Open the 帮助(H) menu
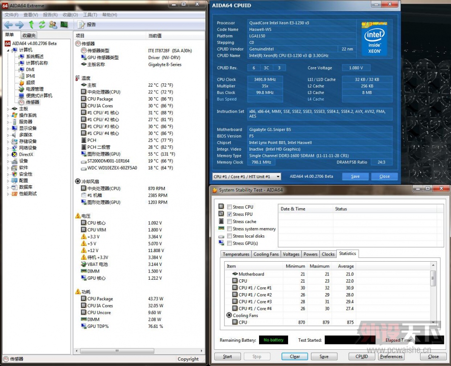The width and height of the screenshot is (451, 366). pyautogui.click(x=110, y=15)
